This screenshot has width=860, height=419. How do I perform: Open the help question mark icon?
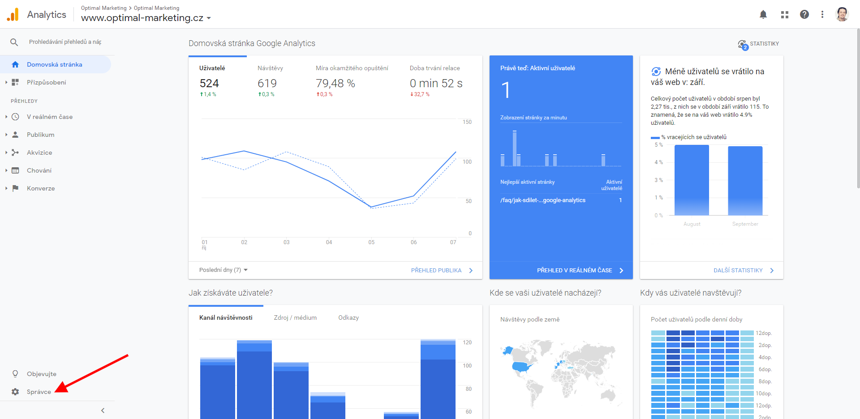804,14
